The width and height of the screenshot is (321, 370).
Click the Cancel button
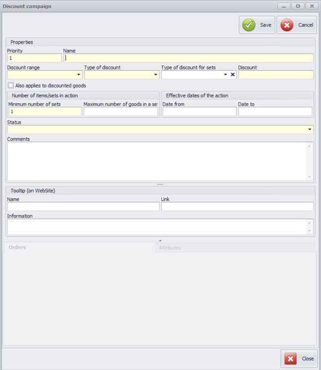pos(297,25)
